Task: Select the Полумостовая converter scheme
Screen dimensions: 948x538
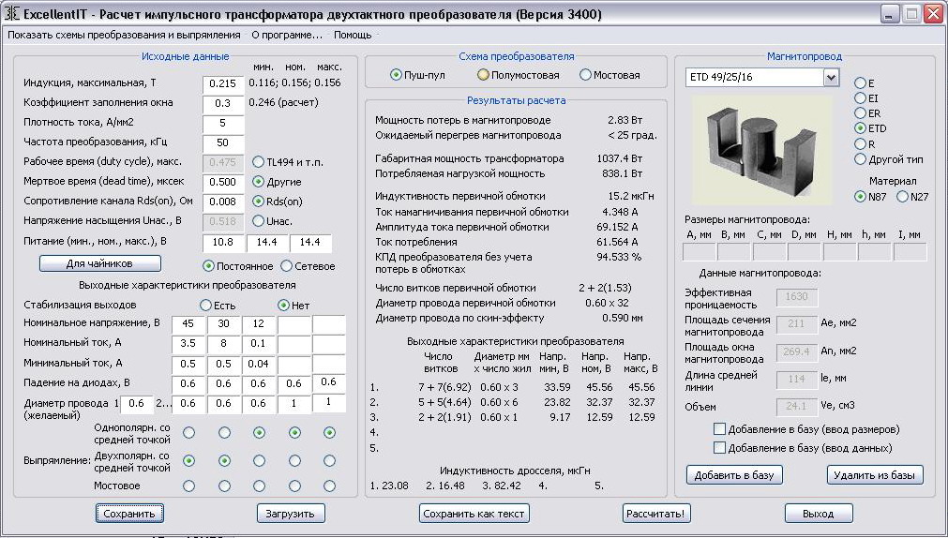Action: coord(484,75)
